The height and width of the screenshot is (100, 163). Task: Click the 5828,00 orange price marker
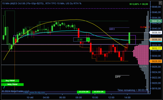coord(156,61)
